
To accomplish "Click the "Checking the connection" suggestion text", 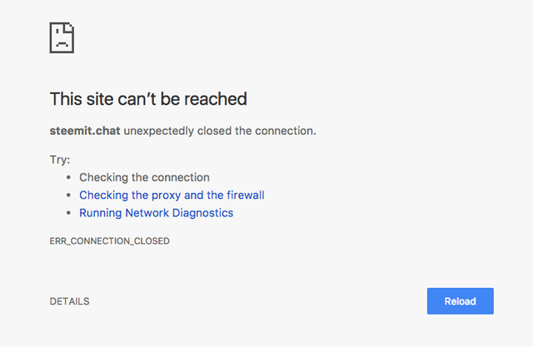I will pyautogui.click(x=144, y=177).
